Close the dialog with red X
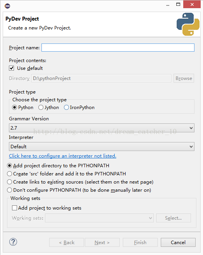The image size is (203, 255). [192, 4]
